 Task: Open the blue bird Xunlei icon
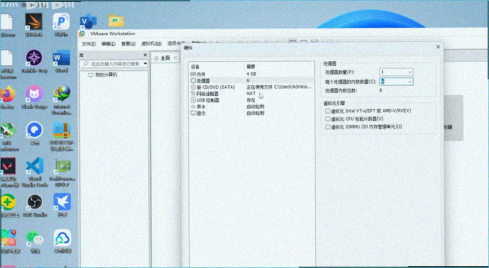pyautogui.click(x=62, y=203)
